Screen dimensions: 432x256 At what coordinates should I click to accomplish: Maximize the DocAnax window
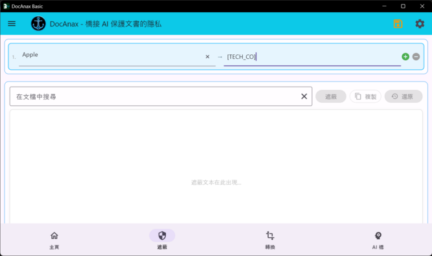(x=403, y=6)
